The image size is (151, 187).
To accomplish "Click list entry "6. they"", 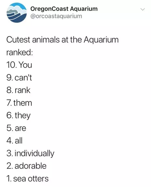I will [19, 116].
